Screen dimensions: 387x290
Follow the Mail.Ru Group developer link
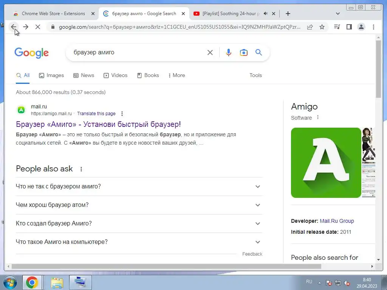337,221
